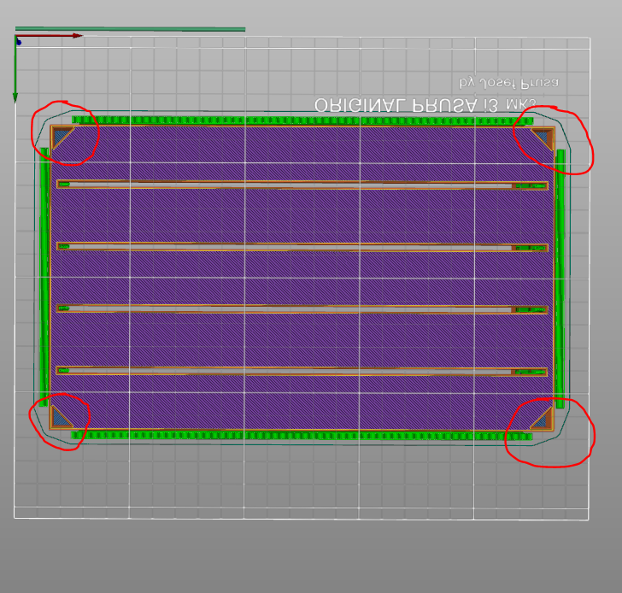Viewport: 622px width, 593px height.
Task: Click the purple infill between the top two slots
Action: click(x=301, y=215)
